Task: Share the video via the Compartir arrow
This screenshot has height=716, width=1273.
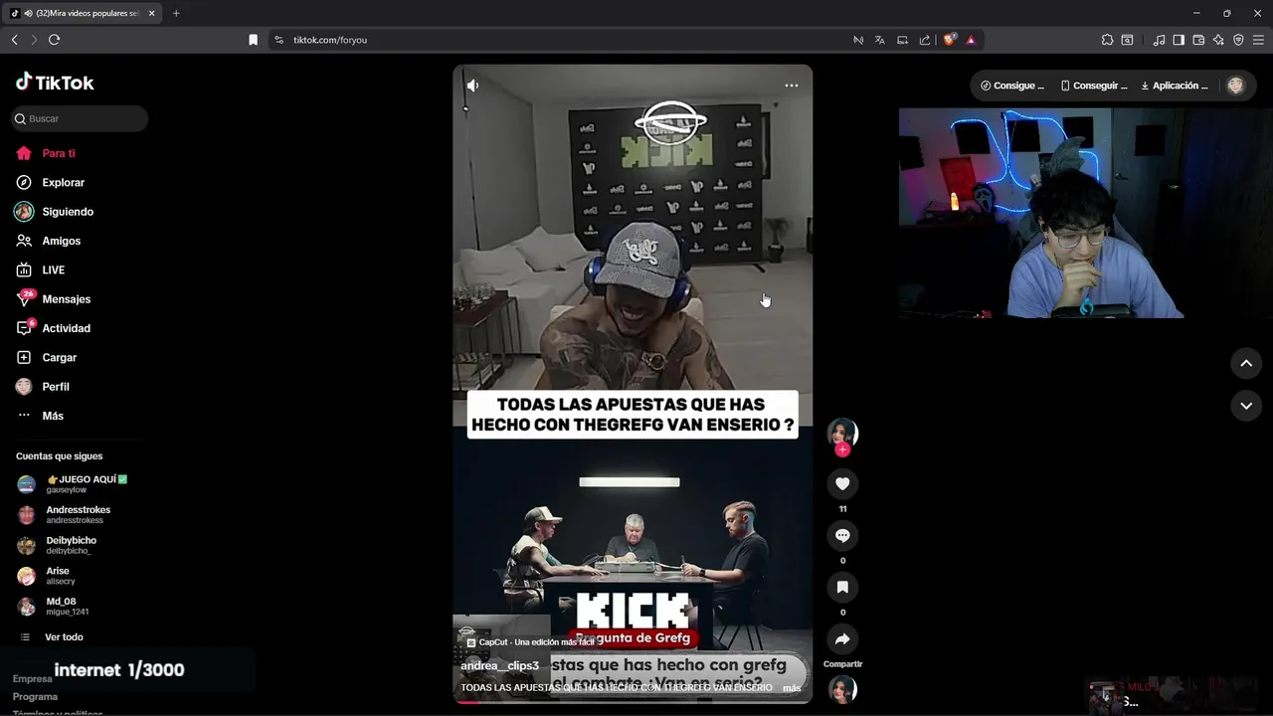Action: 842,638
